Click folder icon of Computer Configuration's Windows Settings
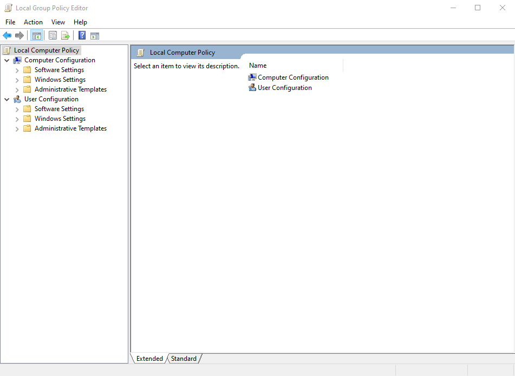 click(27, 80)
